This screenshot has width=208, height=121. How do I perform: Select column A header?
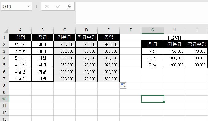pos(20,30)
